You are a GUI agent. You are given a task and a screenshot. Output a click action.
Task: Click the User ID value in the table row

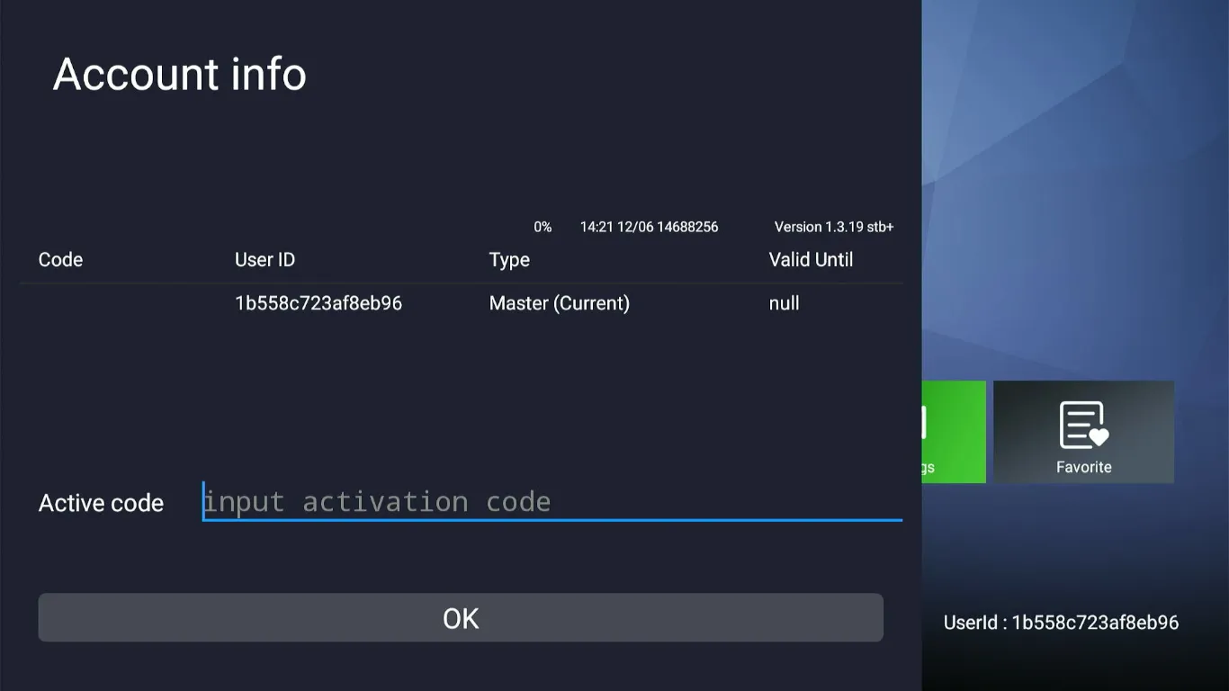click(318, 303)
